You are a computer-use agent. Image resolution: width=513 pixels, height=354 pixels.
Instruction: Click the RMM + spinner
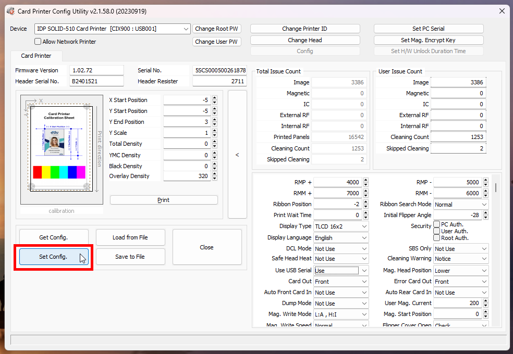tap(366, 193)
